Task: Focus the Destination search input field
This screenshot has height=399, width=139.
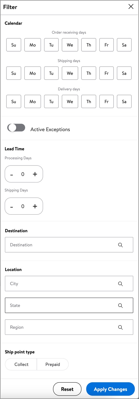Action: click(x=69, y=245)
